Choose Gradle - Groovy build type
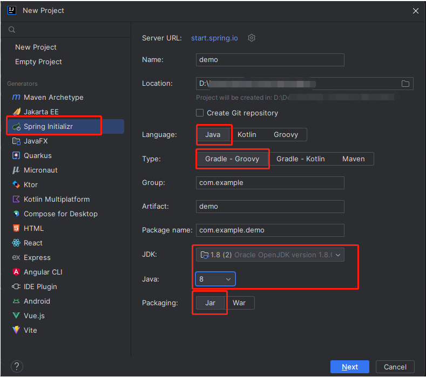Screen dimensions: 426x377 click(x=232, y=159)
